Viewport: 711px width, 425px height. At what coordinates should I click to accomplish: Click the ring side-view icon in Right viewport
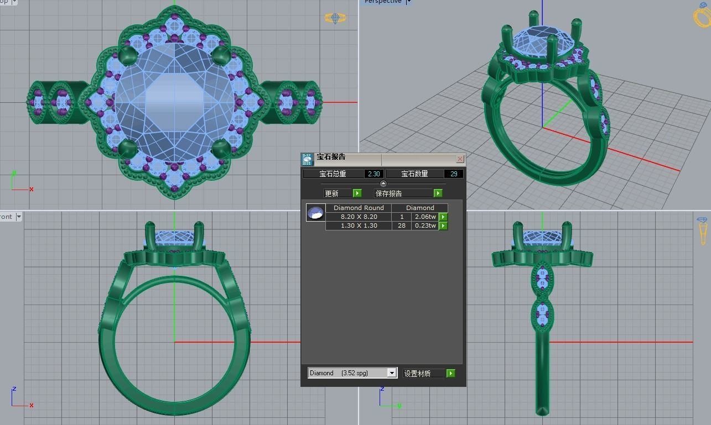coord(702,230)
